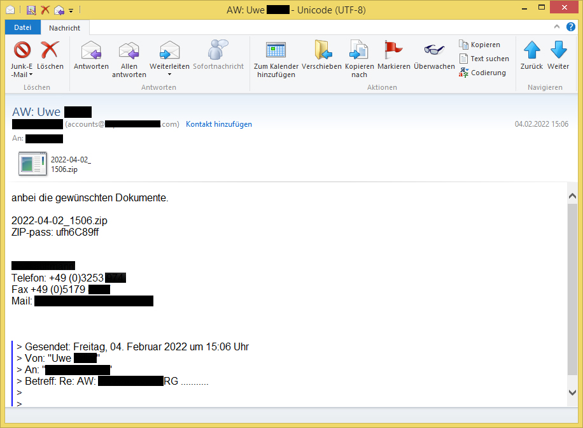Flag the message with Markieren
This screenshot has height=428, width=583.
click(x=394, y=56)
